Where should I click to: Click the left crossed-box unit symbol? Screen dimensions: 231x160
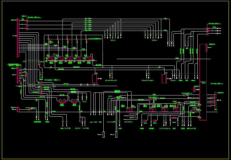click(x=62, y=101)
